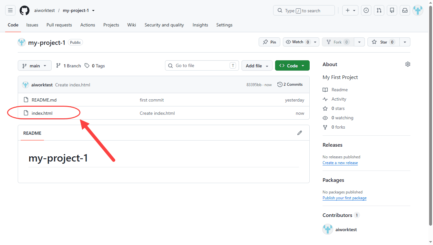
Task: Open the README.md file
Action: click(x=44, y=100)
